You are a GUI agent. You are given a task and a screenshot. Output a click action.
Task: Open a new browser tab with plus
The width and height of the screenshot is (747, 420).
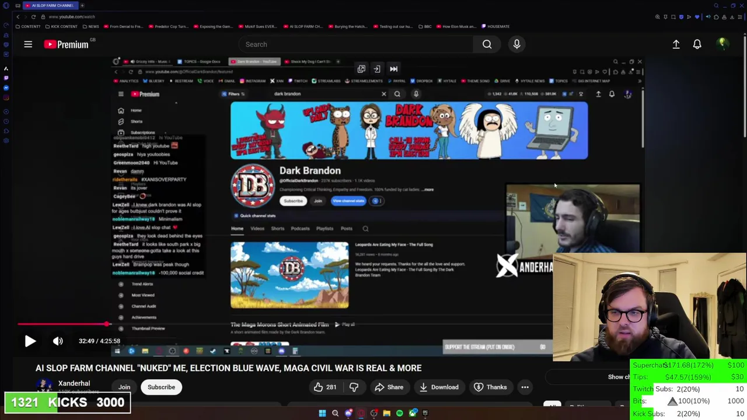click(x=82, y=5)
